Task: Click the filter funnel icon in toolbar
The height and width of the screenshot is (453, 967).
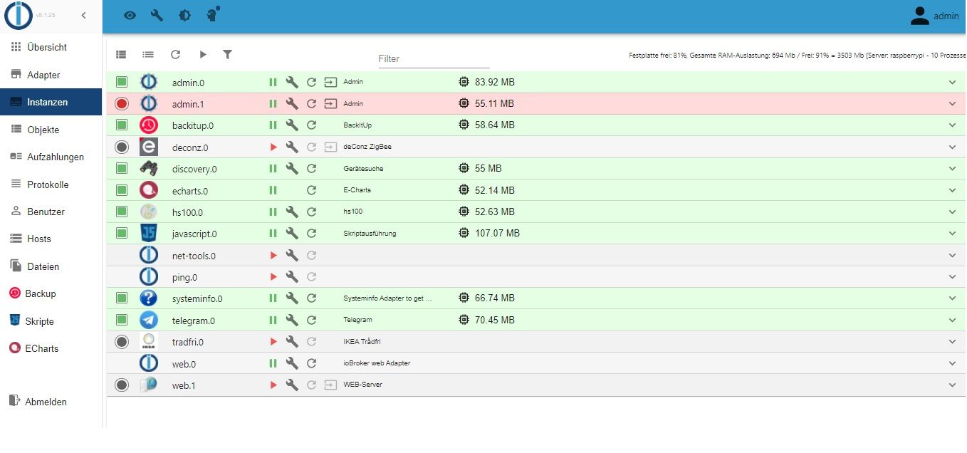Action: 227,54
